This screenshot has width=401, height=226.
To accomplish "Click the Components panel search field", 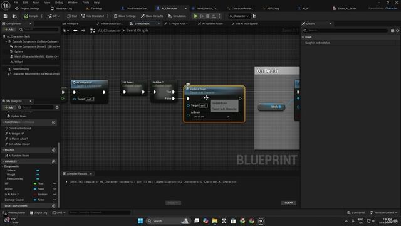I will (39, 30).
